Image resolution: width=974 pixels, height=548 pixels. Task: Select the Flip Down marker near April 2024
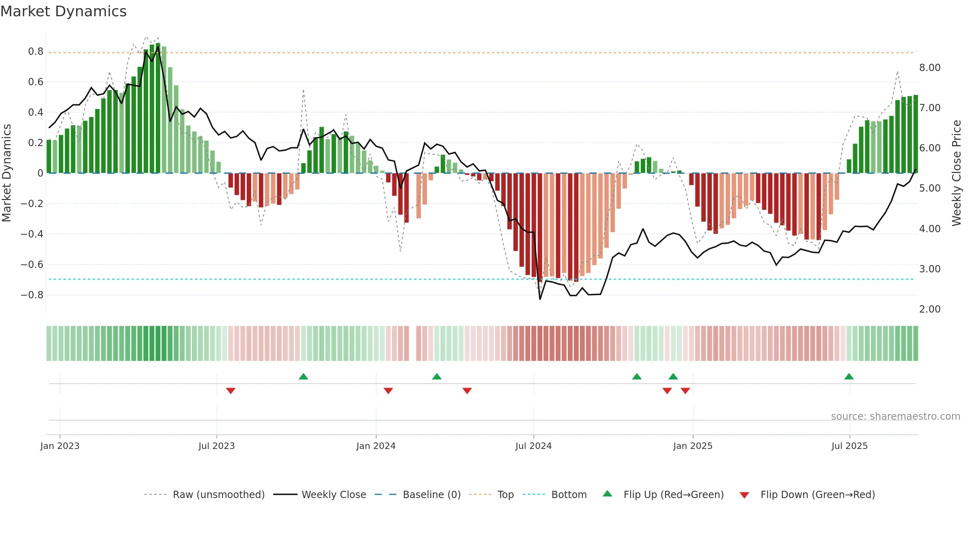pyautogui.click(x=467, y=391)
